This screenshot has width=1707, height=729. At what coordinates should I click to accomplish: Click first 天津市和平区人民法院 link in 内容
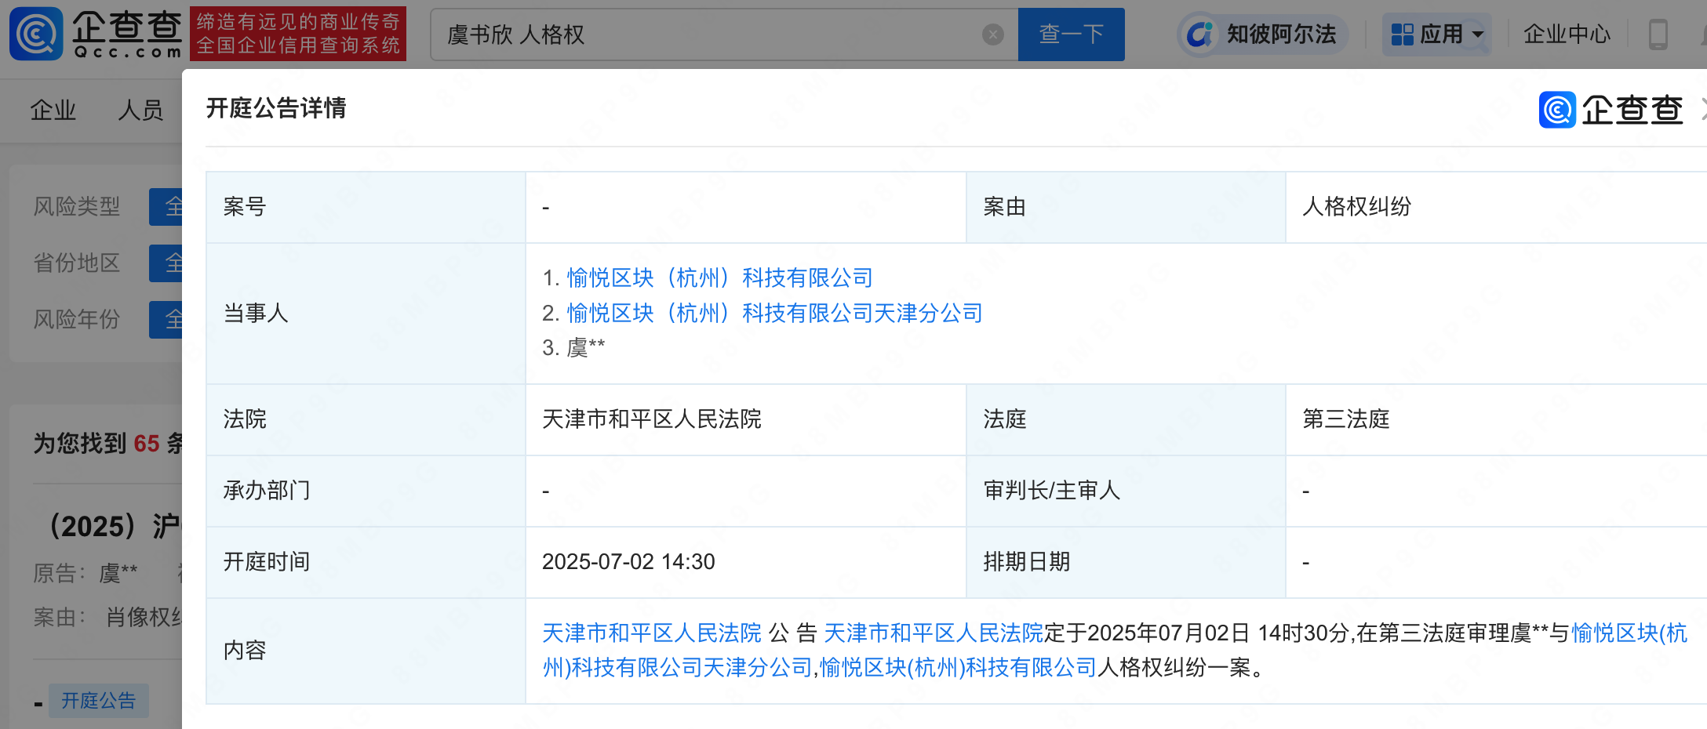click(651, 633)
